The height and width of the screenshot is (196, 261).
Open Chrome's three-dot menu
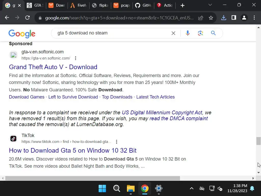[x=254, y=18]
